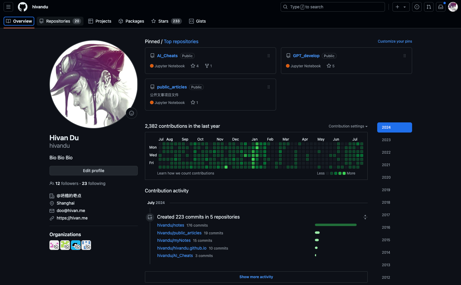The height and width of the screenshot is (285, 461).
Task: Open hivandu/notes repository link
Action: coord(171,225)
